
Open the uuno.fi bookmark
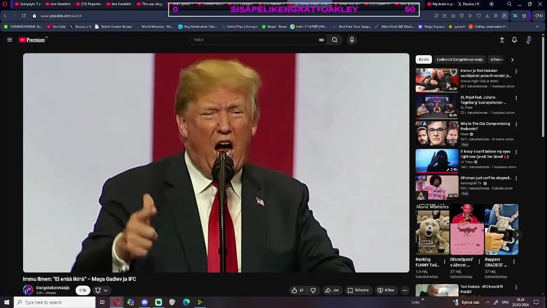457,27
